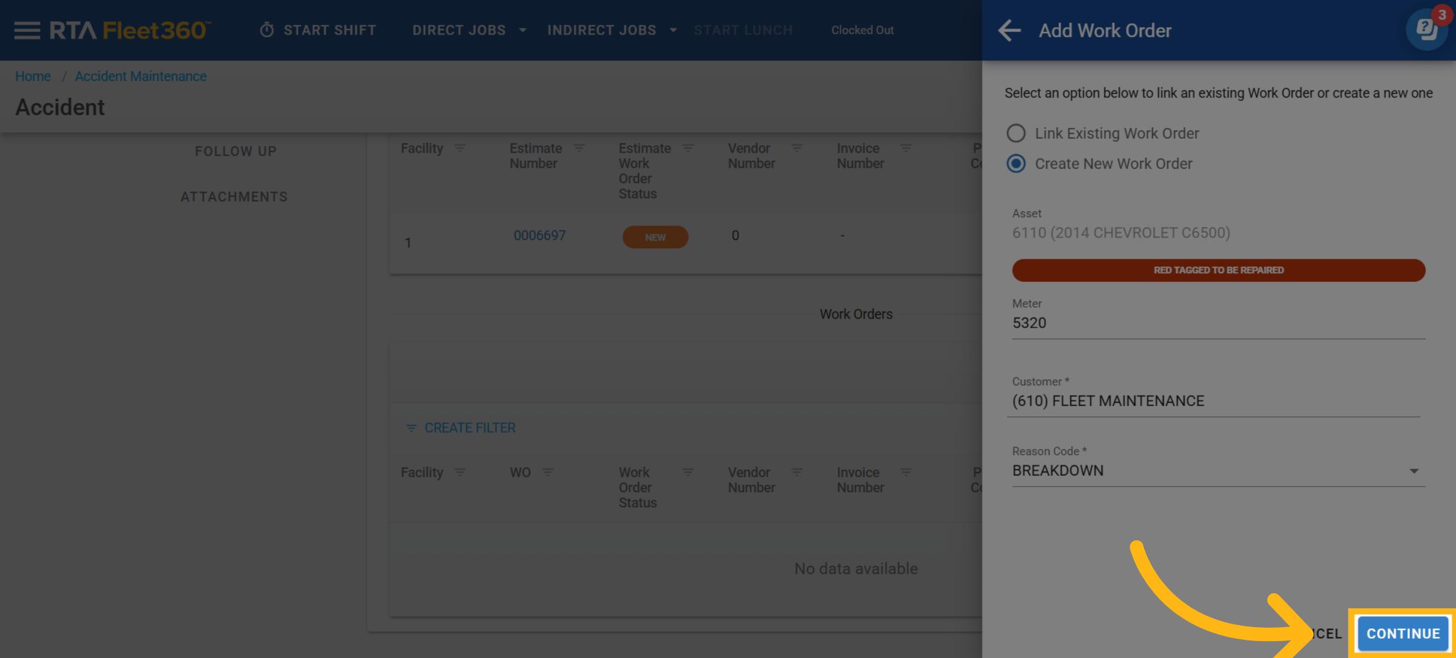Expand the Direct Jobs dropdown
This screenshot has height=658, width=1456.
(x=523, y=30)
